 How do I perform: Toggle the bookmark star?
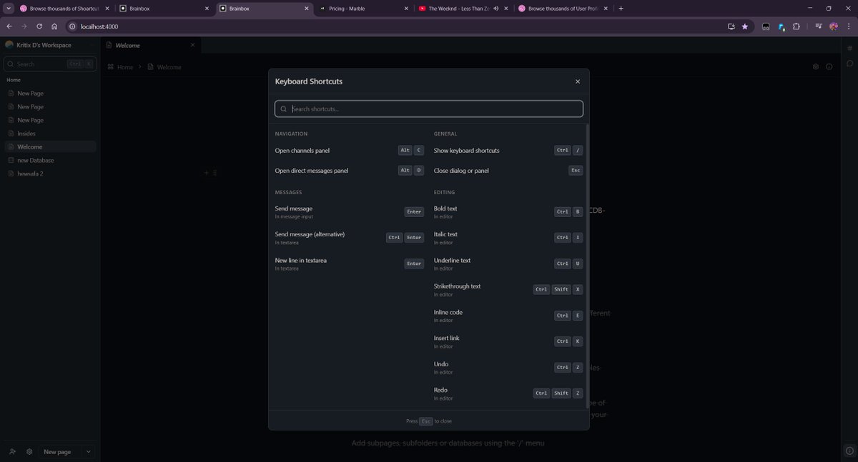coord(745,26)
